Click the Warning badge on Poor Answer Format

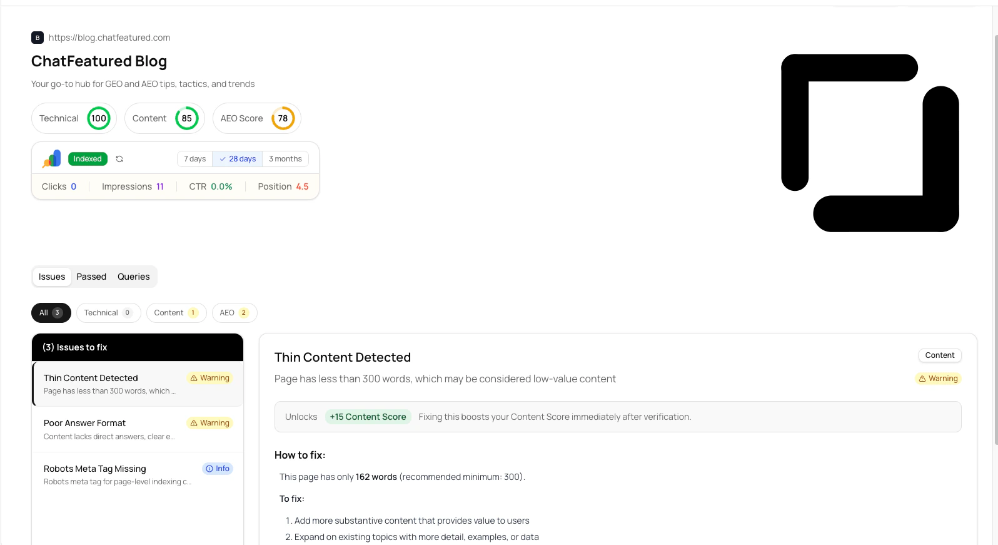tap(210, 423)
